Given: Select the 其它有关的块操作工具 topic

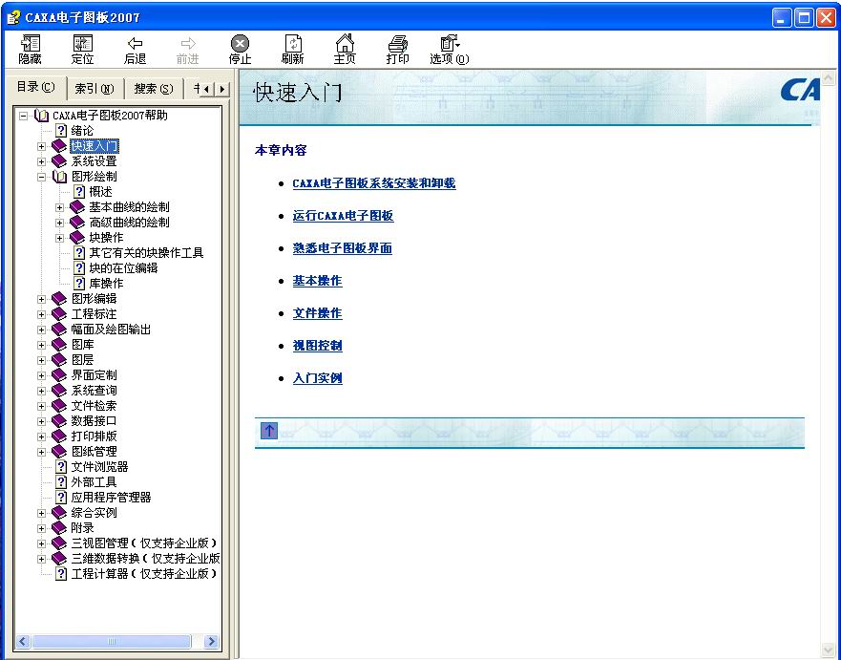Looking at the screenshot, I should pos(146,253).
